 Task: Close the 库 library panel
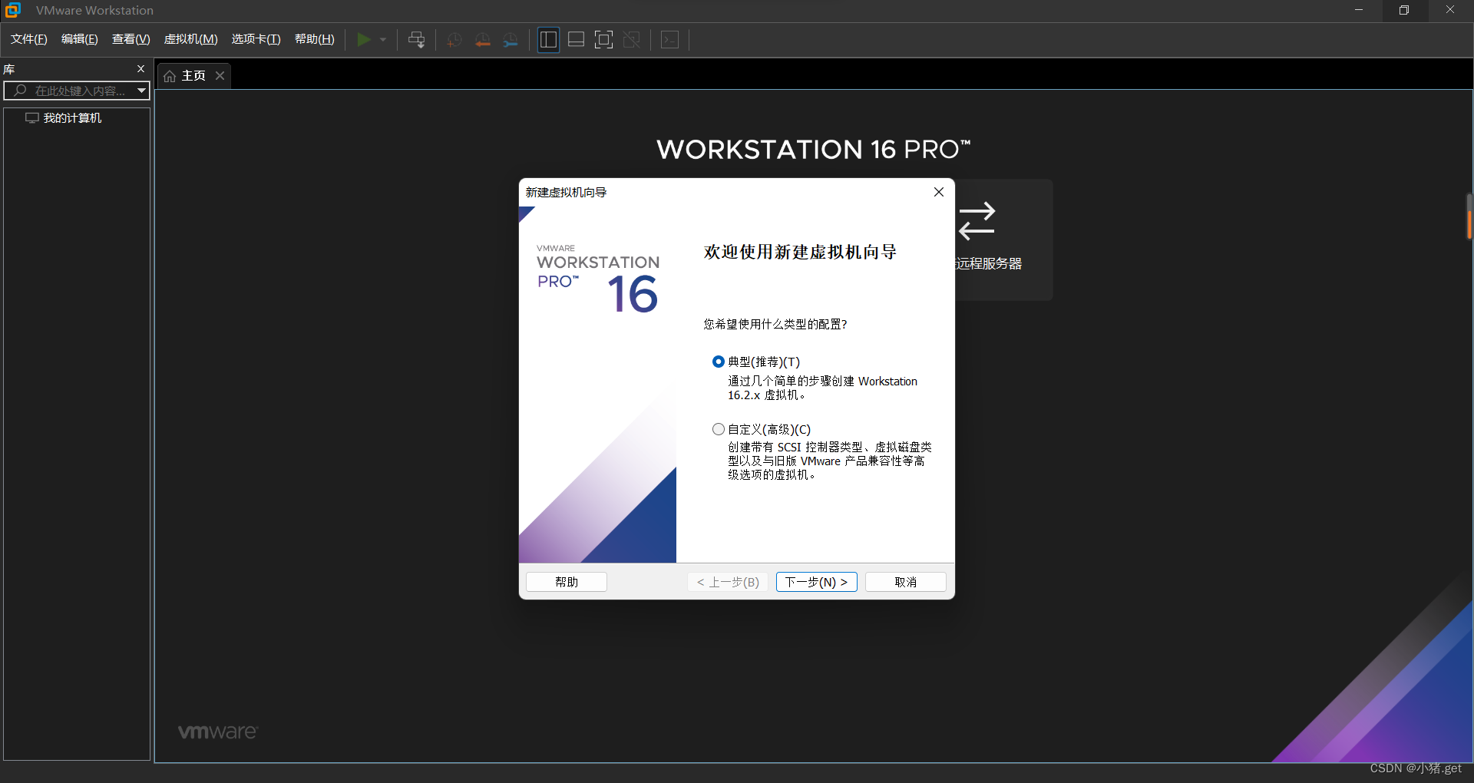pos(140,69)
